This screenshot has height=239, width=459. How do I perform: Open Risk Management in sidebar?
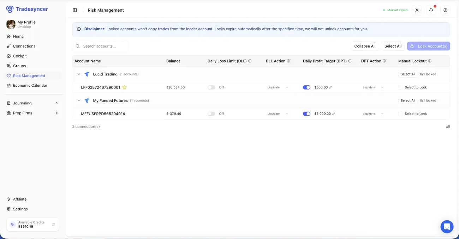32,76
